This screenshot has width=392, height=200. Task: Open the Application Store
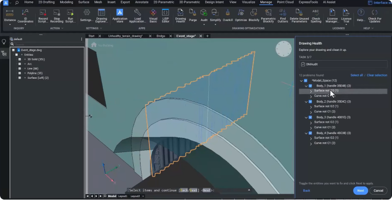point(120,14)
